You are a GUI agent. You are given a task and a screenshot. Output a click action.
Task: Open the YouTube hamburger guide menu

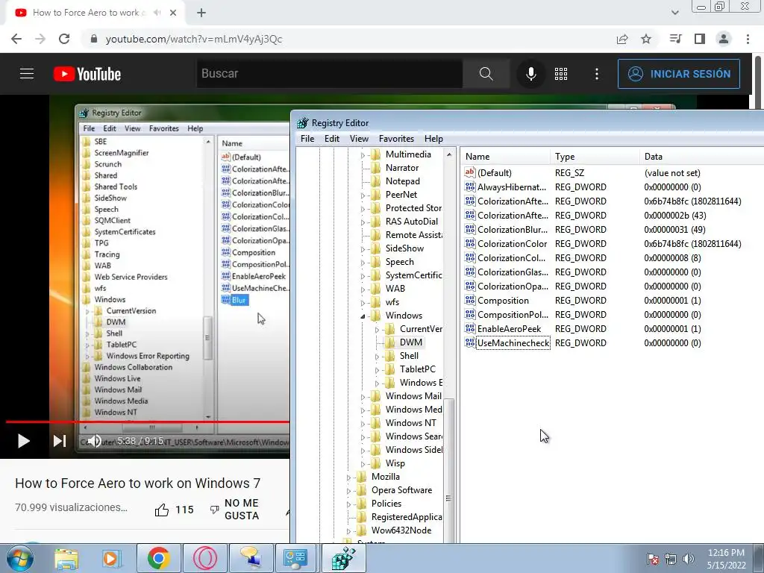click(27, 74)
